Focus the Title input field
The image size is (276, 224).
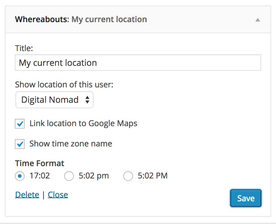(x=138, y=62)
